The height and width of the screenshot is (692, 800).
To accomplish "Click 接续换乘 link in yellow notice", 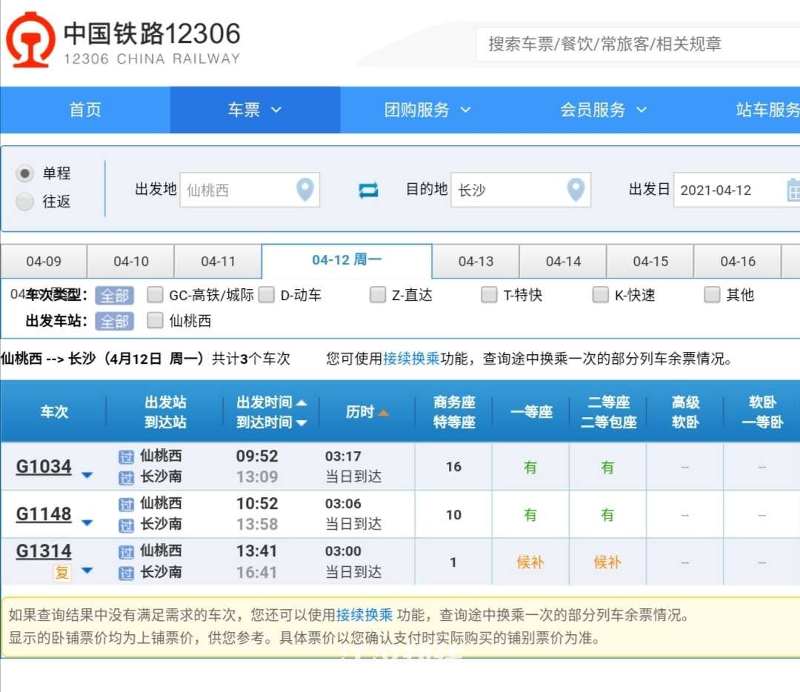I will pyautogui.click(x=364, y=615).
